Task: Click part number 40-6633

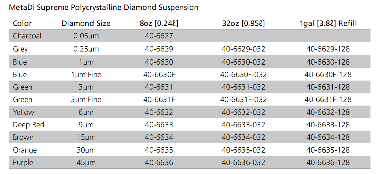Action: click(x=159, y=125)
